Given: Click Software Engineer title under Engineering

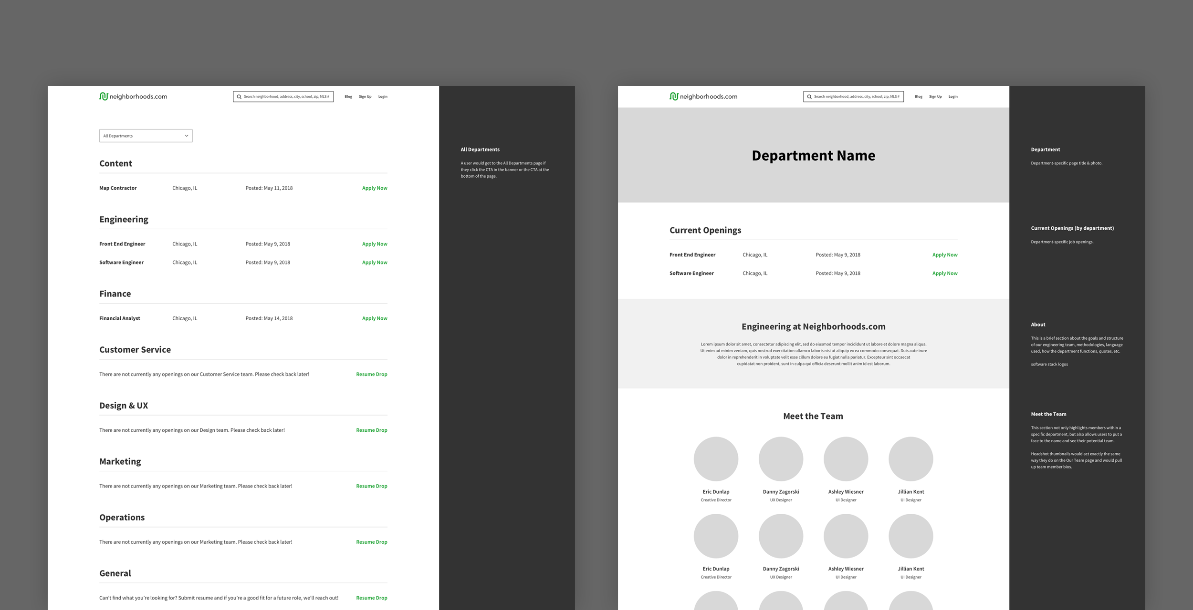Looking at the screenshot, I should pyautogui.click(x=121, y=263).
